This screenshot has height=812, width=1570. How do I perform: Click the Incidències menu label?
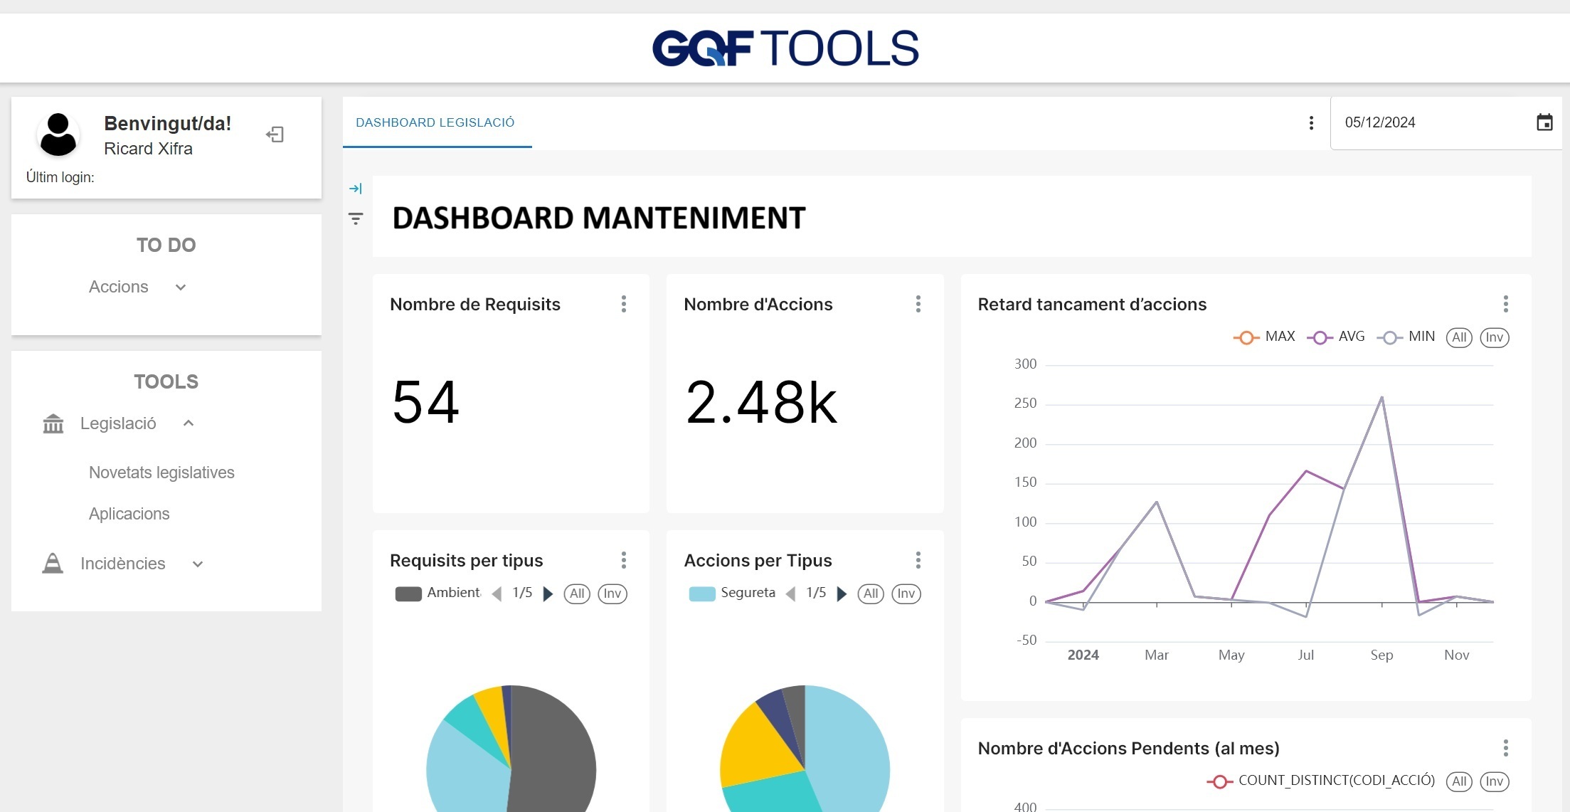coord(123,564)
